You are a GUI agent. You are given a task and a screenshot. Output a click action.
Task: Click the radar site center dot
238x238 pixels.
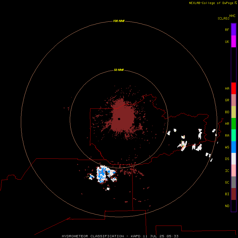(x=119, y=119)
